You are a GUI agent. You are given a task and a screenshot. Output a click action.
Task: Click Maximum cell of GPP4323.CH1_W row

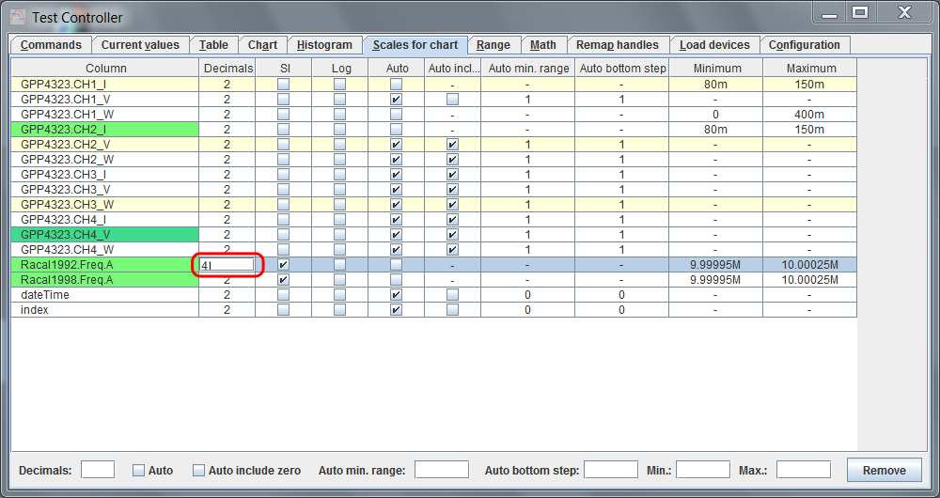[809, 115]
